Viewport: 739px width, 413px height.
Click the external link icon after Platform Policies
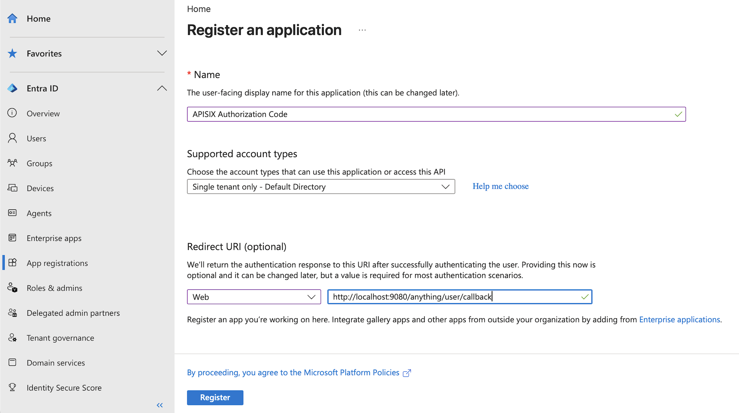407,373
